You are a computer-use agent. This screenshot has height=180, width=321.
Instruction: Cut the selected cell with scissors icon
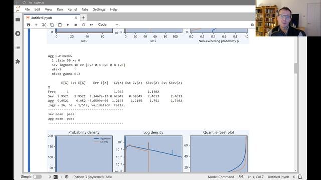pyautogui.click(x=44, y=25)
